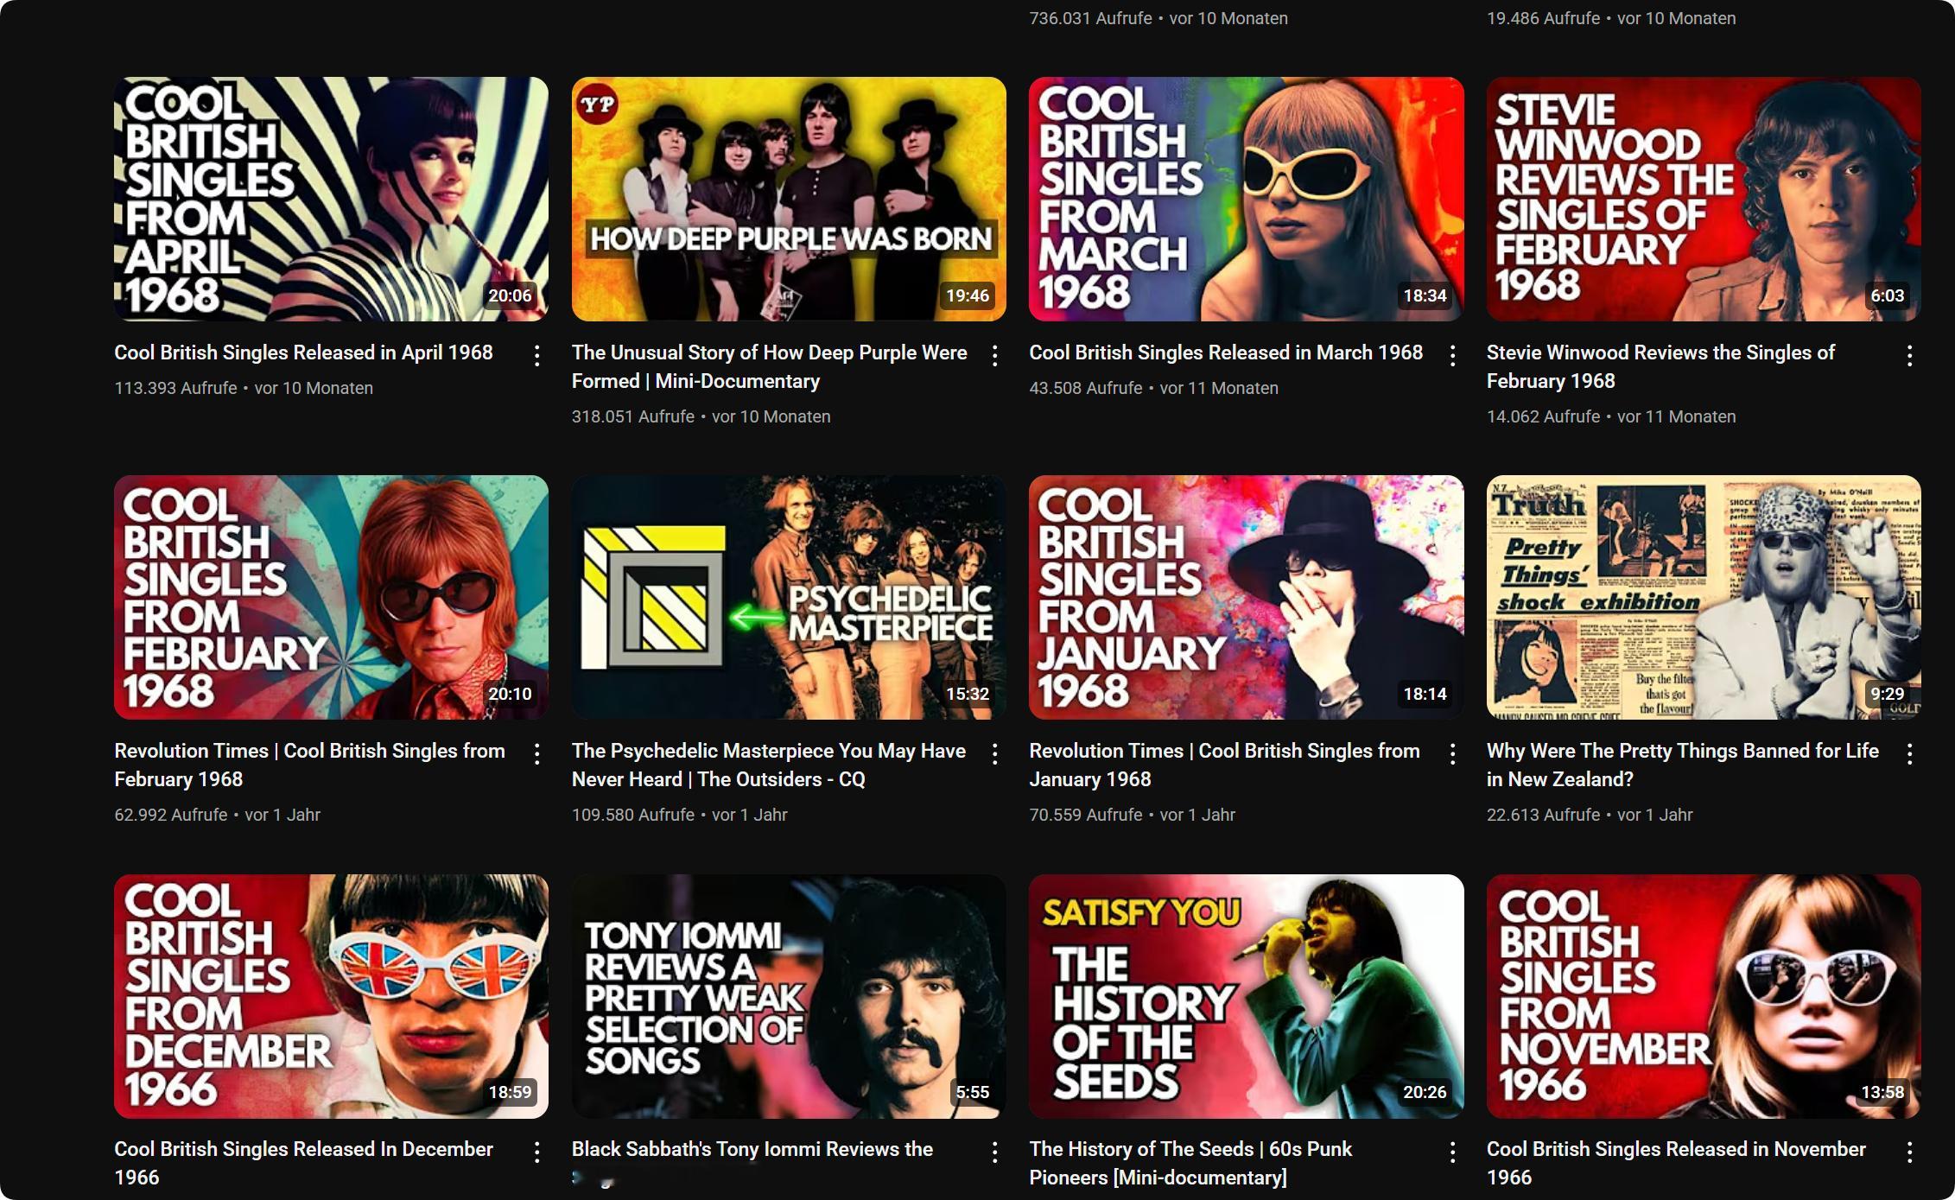Play Cool British Singles January 1968 thumbnail
Screen dimensions: 1955x1200
point(1246,597)
